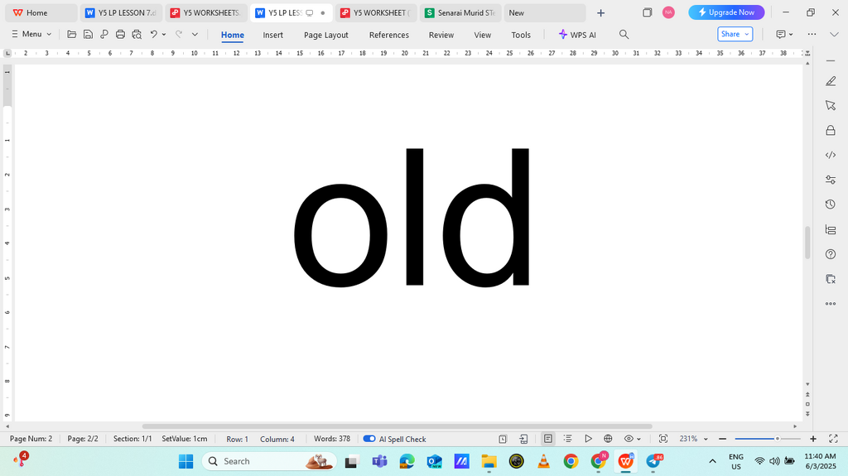Open the WPS AI button
The height and width of the screenshot is (476, 848).
(577, 35)
